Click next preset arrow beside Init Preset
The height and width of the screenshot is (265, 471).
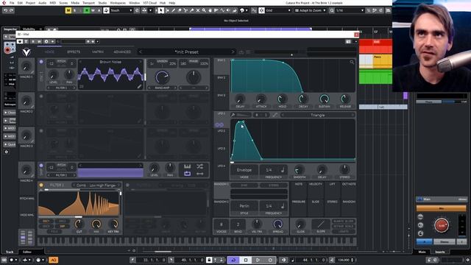[x=233, y=52]
